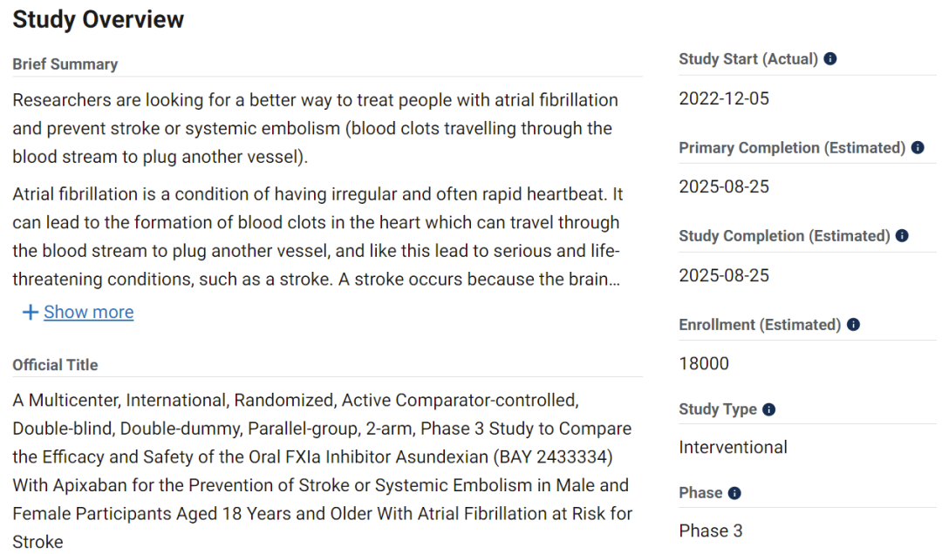The width and height of the screenshot is (942, 554).
Task: Click the paragraph starting 'Researchers are looking'
Action: click(314, 128)
